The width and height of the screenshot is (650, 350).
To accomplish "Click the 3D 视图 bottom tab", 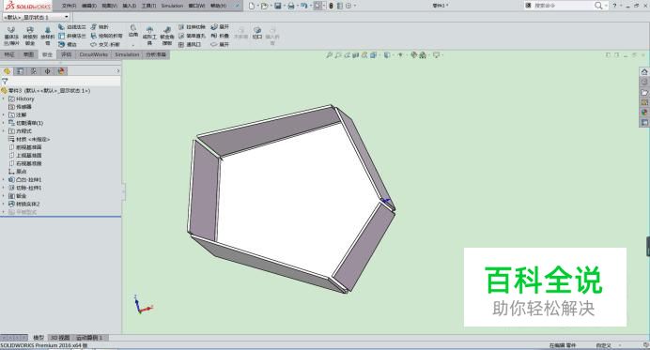I will 60,338.
